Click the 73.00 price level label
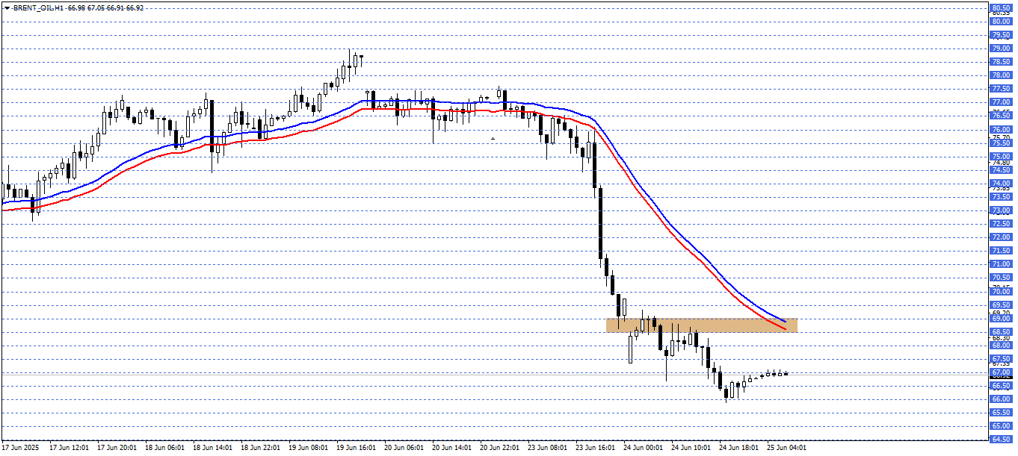Screen dimensions: 1018x456 point(1000,210)
